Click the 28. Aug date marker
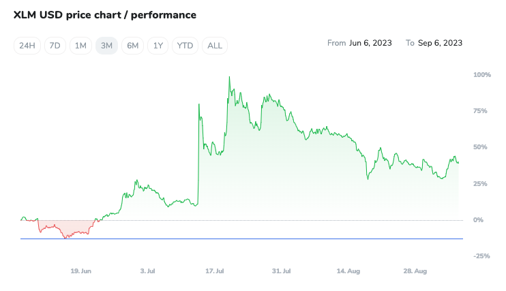 (415, 271)
